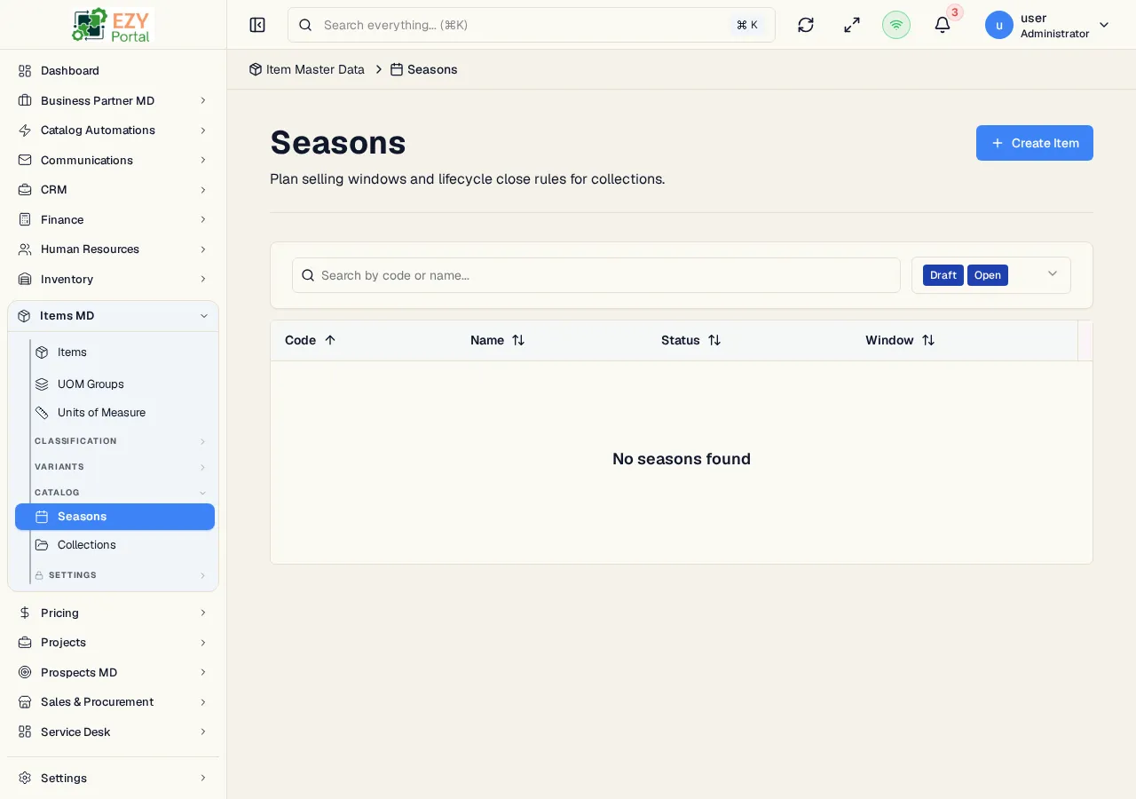Collapse sidebar with the panel toggle icon

(257, 25)
